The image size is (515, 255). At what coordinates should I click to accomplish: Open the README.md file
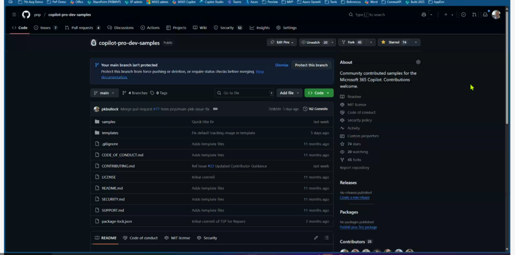112,188
